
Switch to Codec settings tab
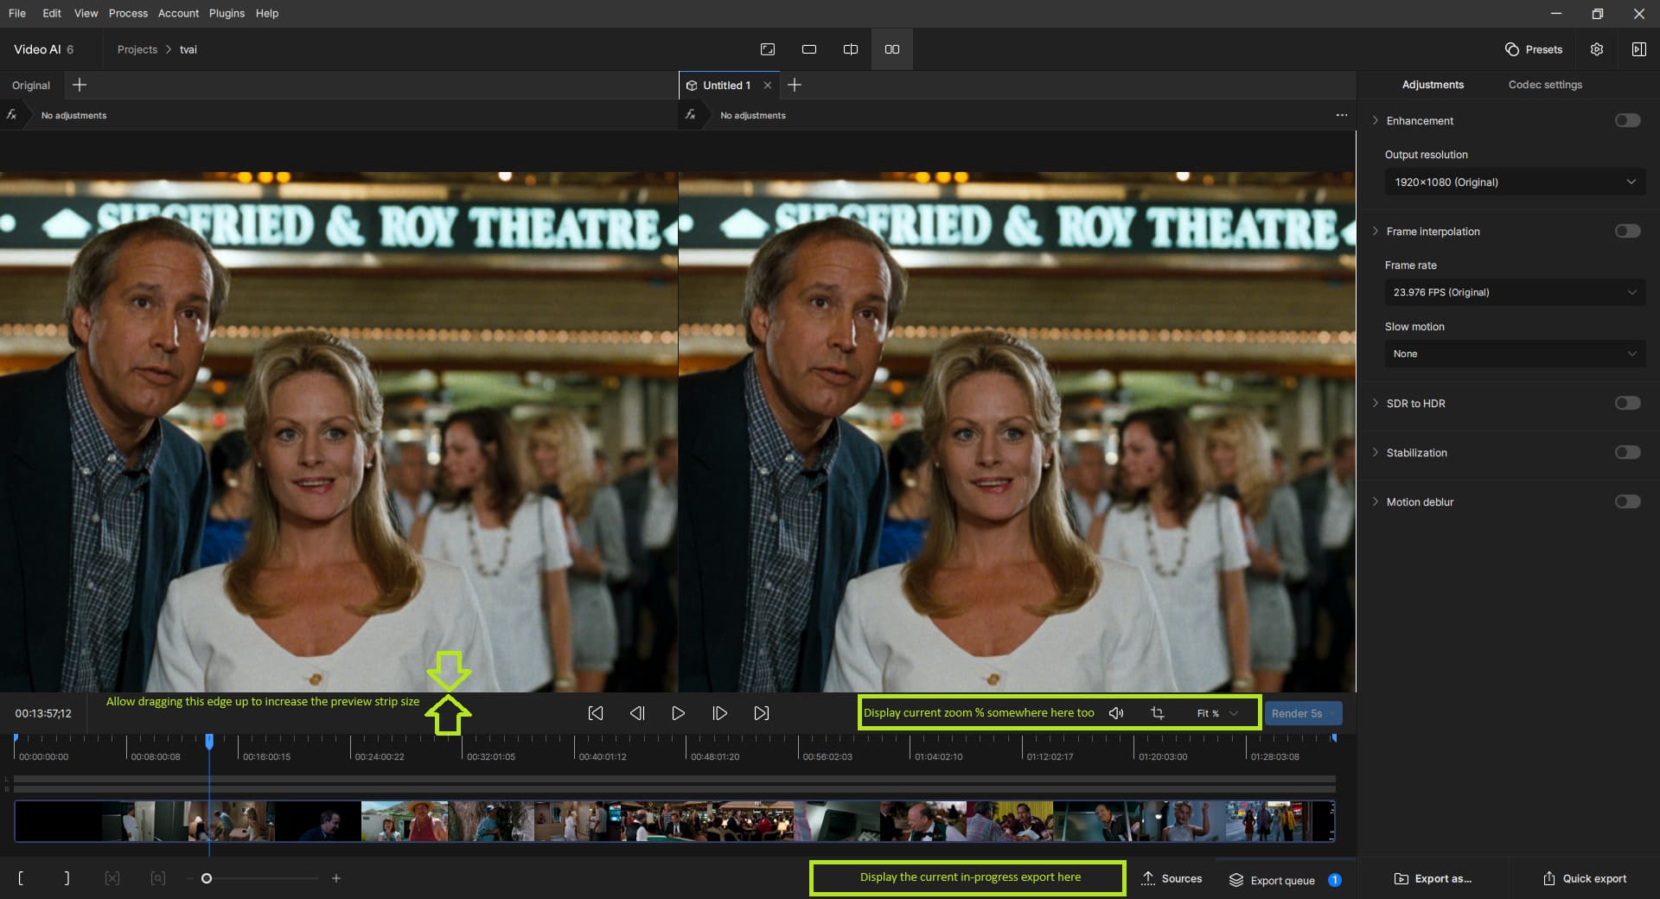coord(1545,85)
